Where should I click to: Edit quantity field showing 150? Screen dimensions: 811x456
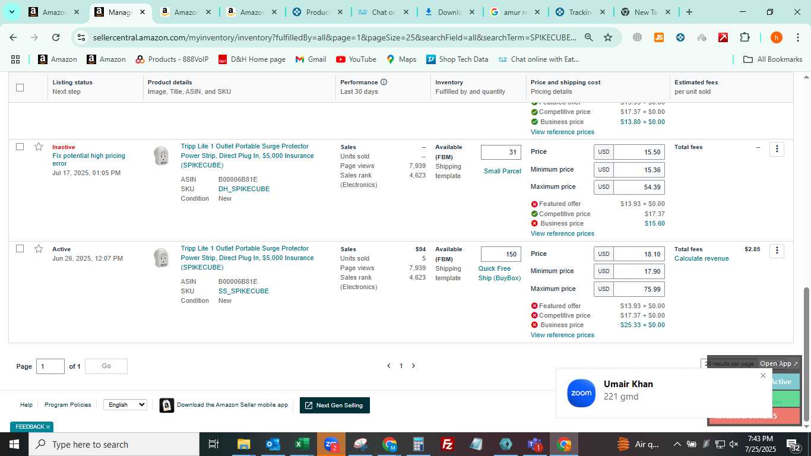pos(501,254)
